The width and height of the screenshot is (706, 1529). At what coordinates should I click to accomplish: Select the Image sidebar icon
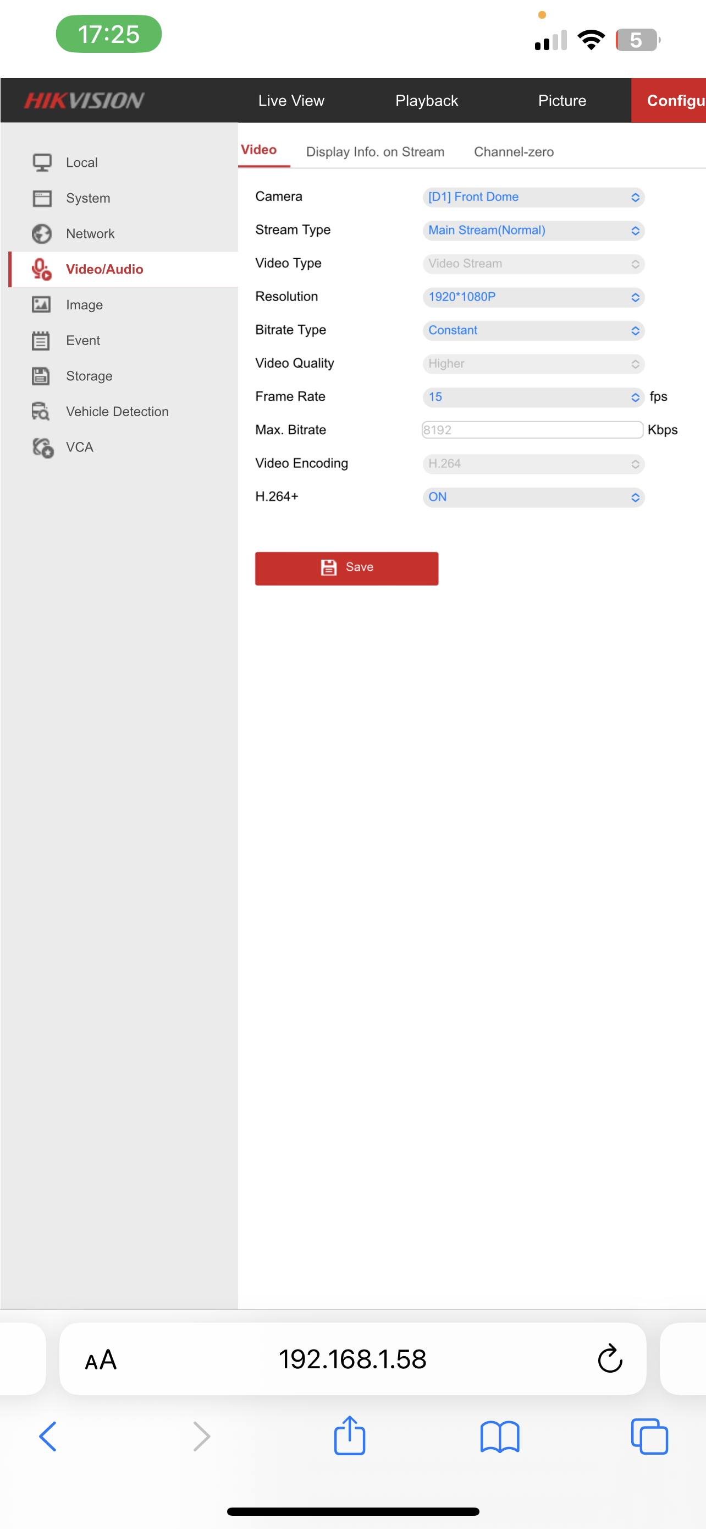41,305
